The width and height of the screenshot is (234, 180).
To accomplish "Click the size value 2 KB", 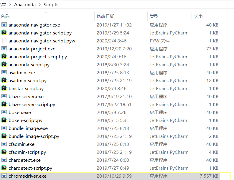I will [x=214, y=136].
